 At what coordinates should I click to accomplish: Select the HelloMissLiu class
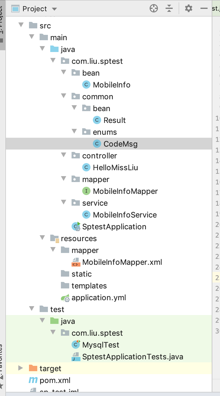[115, 168]
